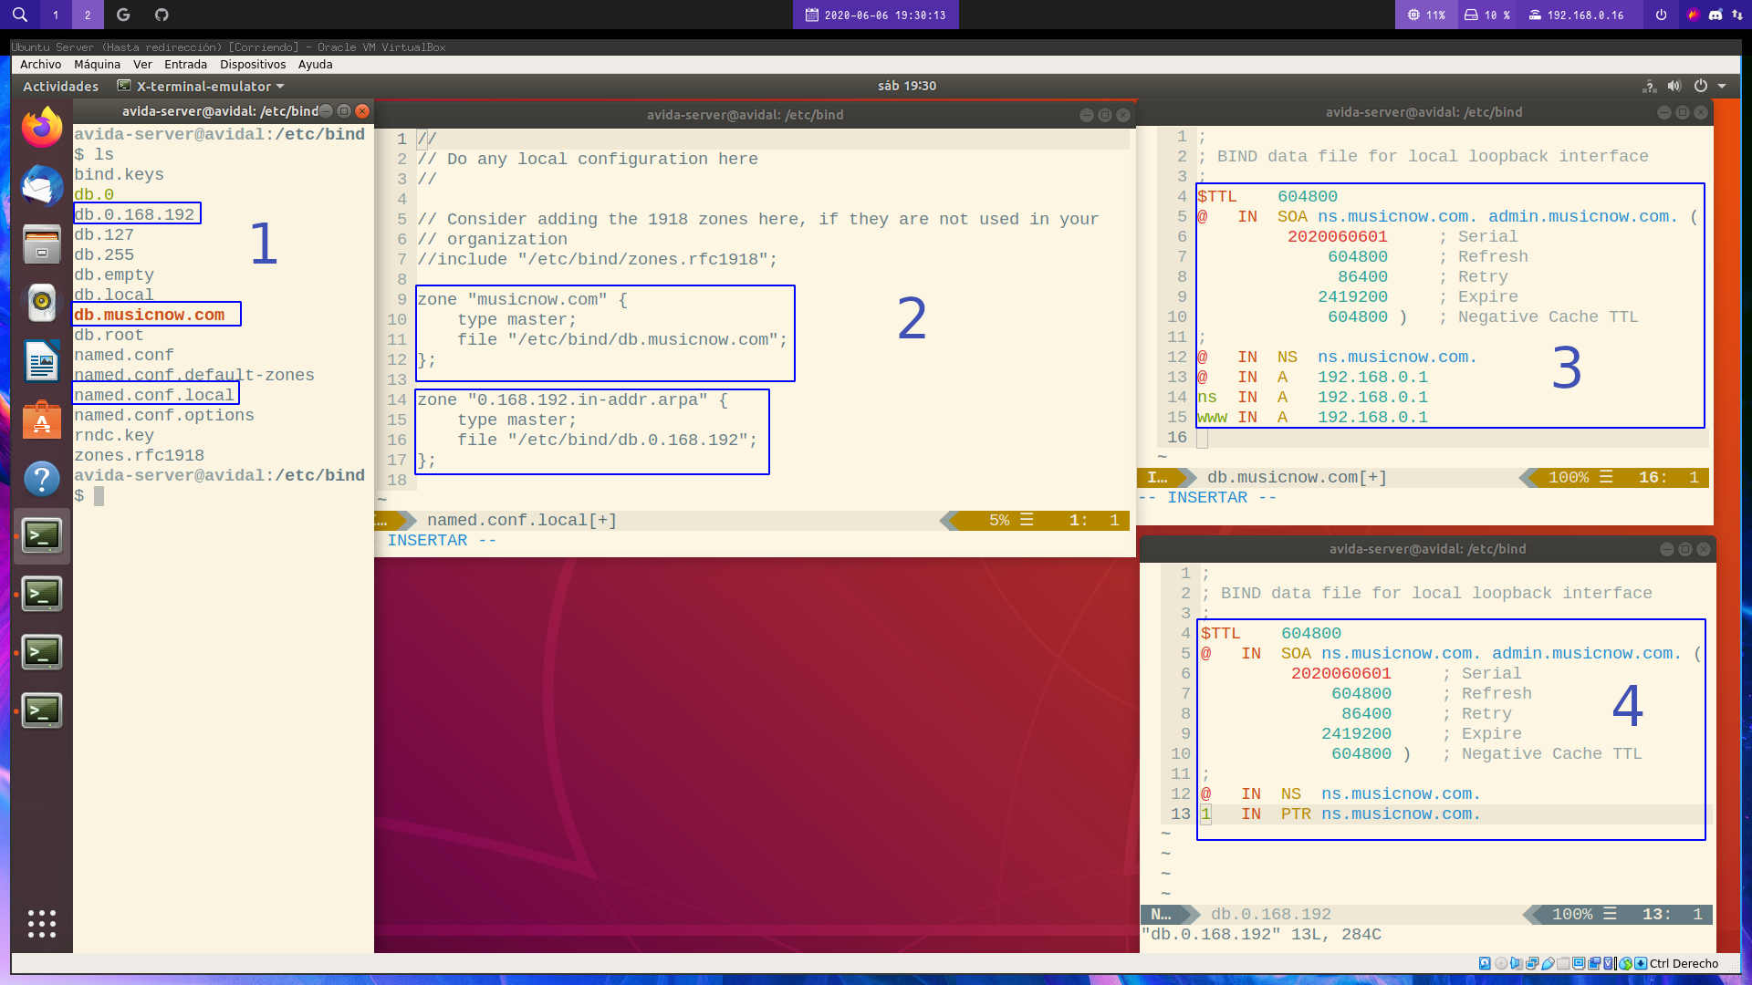Click the host panel date and time widget
The width and height of the screenshot is (1752, 985).
(x=876, y=15)
